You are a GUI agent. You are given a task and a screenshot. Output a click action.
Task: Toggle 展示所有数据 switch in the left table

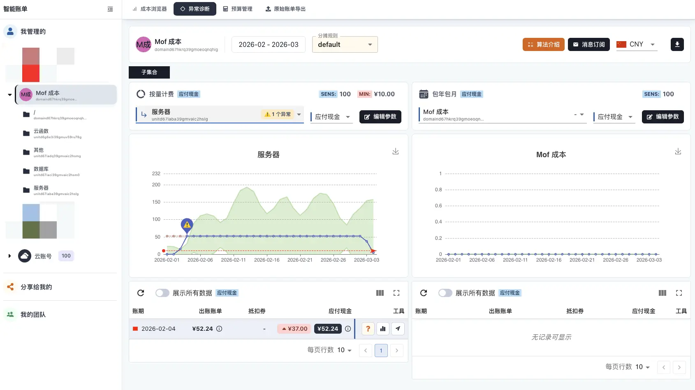point(162,293)
